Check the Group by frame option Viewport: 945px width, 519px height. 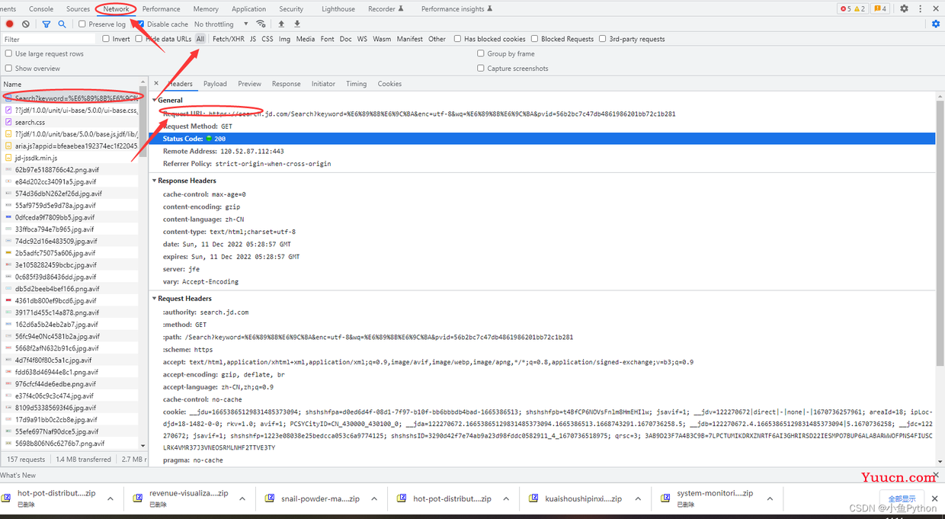coord(480,53)
